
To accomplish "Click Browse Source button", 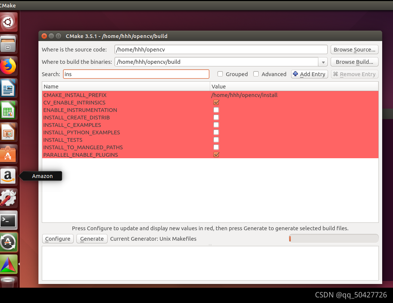I will [x=355, y=50].
